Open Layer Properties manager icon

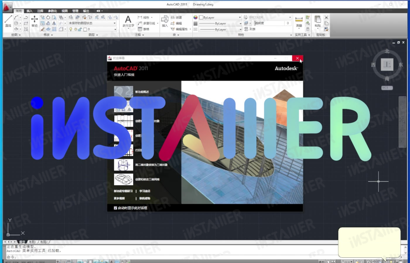pos(71,17)
